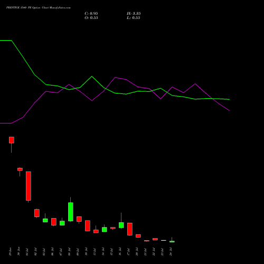
Task: Click the '14 Jul' date label
Action: [x=103, y=252]
